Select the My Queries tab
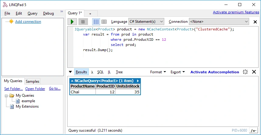Screen dimensions: 261x135 13,81
